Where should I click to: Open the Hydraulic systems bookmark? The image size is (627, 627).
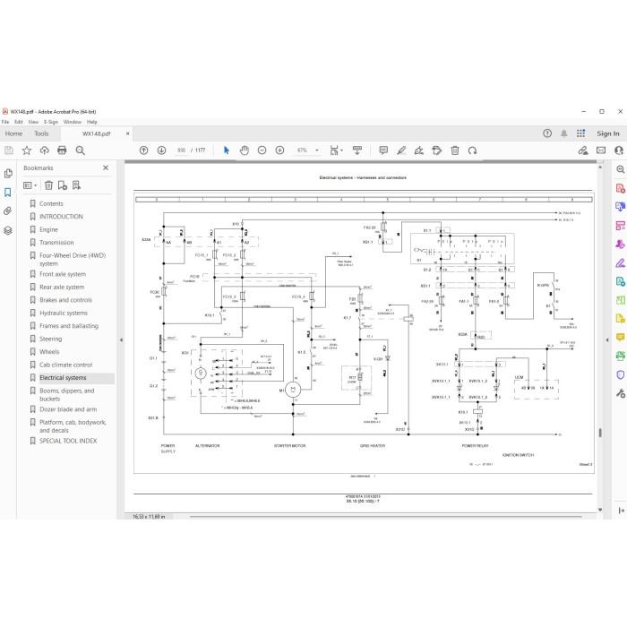coord(64,313)
